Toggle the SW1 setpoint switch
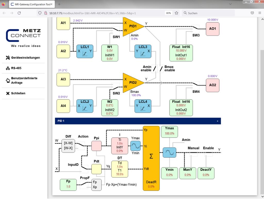Screen dimensions: 264x199 point(115,30)
